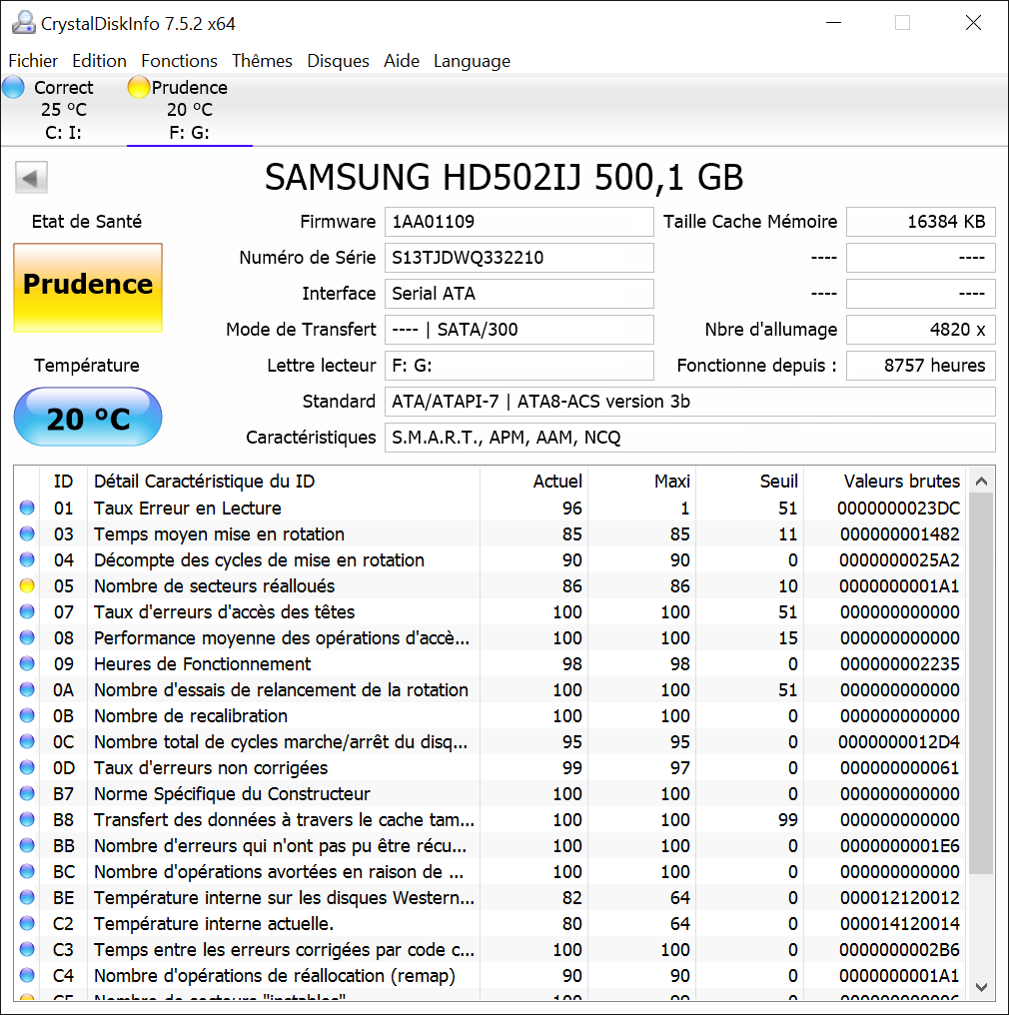This screenshot has height=1015, width=1009.
Task: Click the Seuil column header
Action: coord(749,481)
